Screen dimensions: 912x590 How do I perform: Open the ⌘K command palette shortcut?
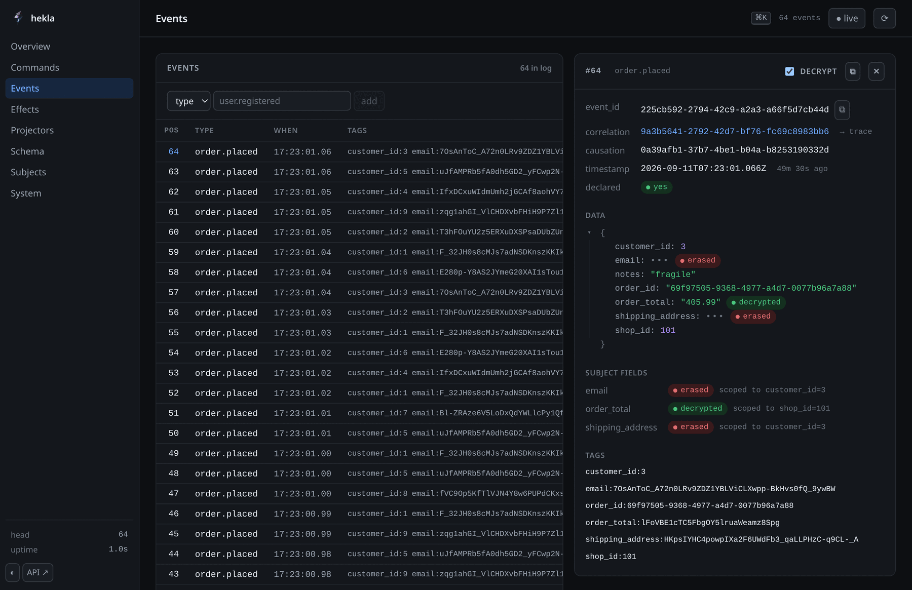(761, 18)
